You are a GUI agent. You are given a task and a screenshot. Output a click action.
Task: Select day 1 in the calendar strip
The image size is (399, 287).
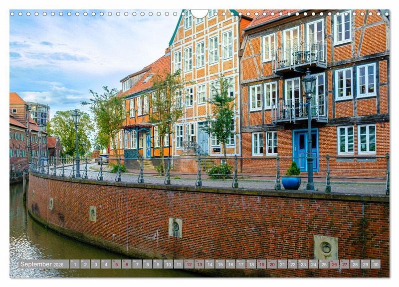75,264
